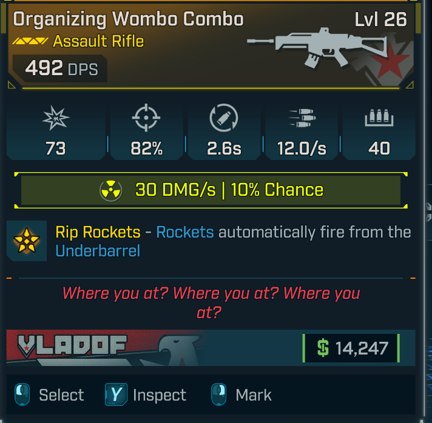Screen dimensions: 432x423
Task: Click the blue Rockets keyword link
Action: click(185, 232)
